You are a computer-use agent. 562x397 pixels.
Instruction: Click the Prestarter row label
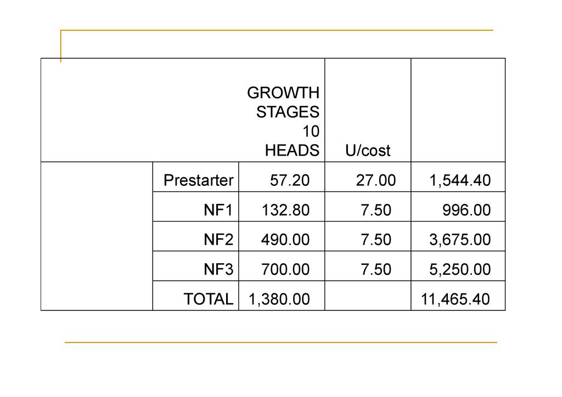[x=198, y=180]
